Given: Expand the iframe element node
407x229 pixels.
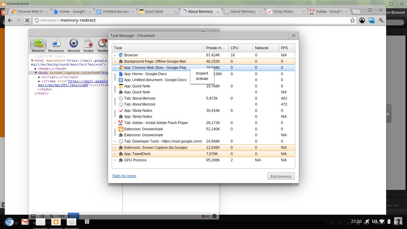Looking at the screenshot, I should [39, 81].
